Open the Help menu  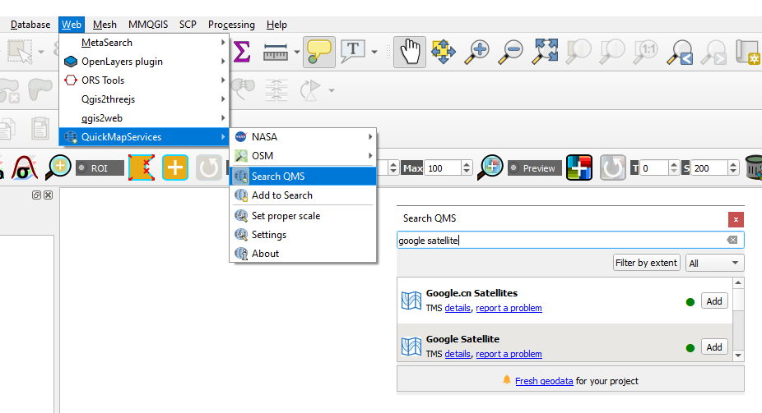point(276,25)
